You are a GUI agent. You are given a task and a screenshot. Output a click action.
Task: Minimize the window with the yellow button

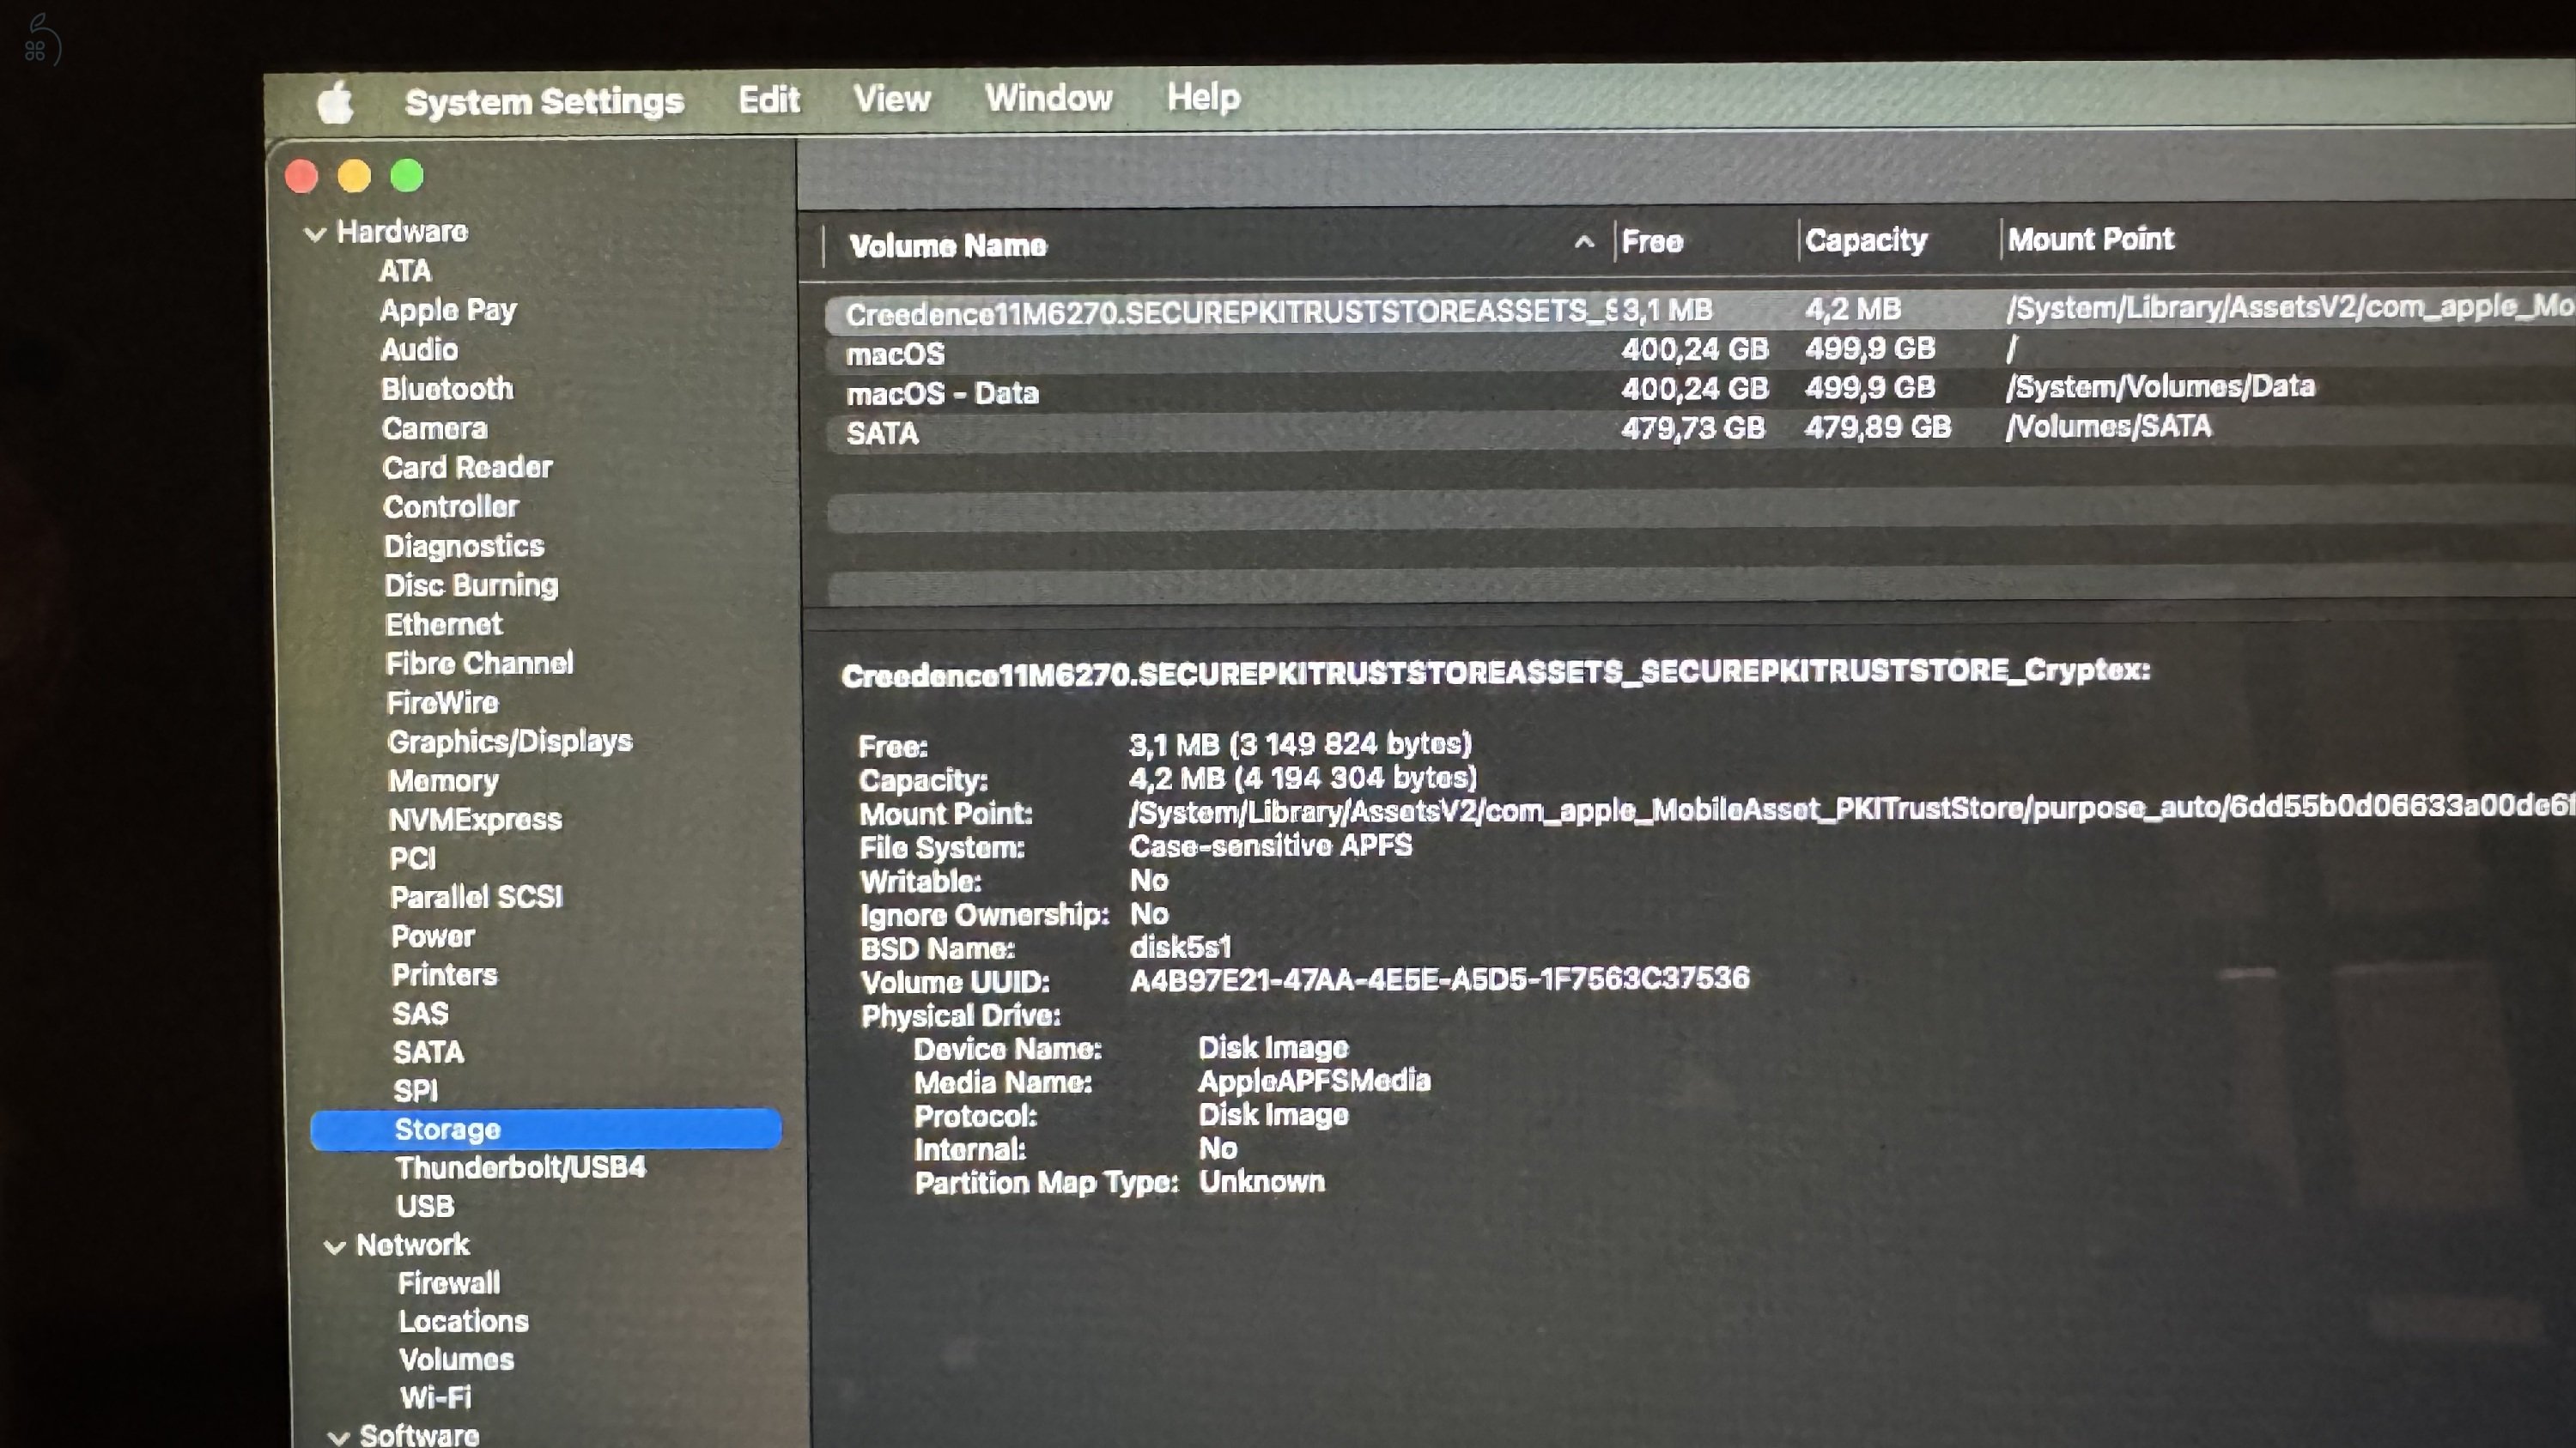pos(354,176)
